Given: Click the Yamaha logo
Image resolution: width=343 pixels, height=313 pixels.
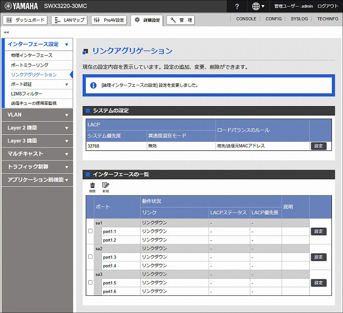Looking at the screenshot, I should pyautogui.click(x=21, y=6).
